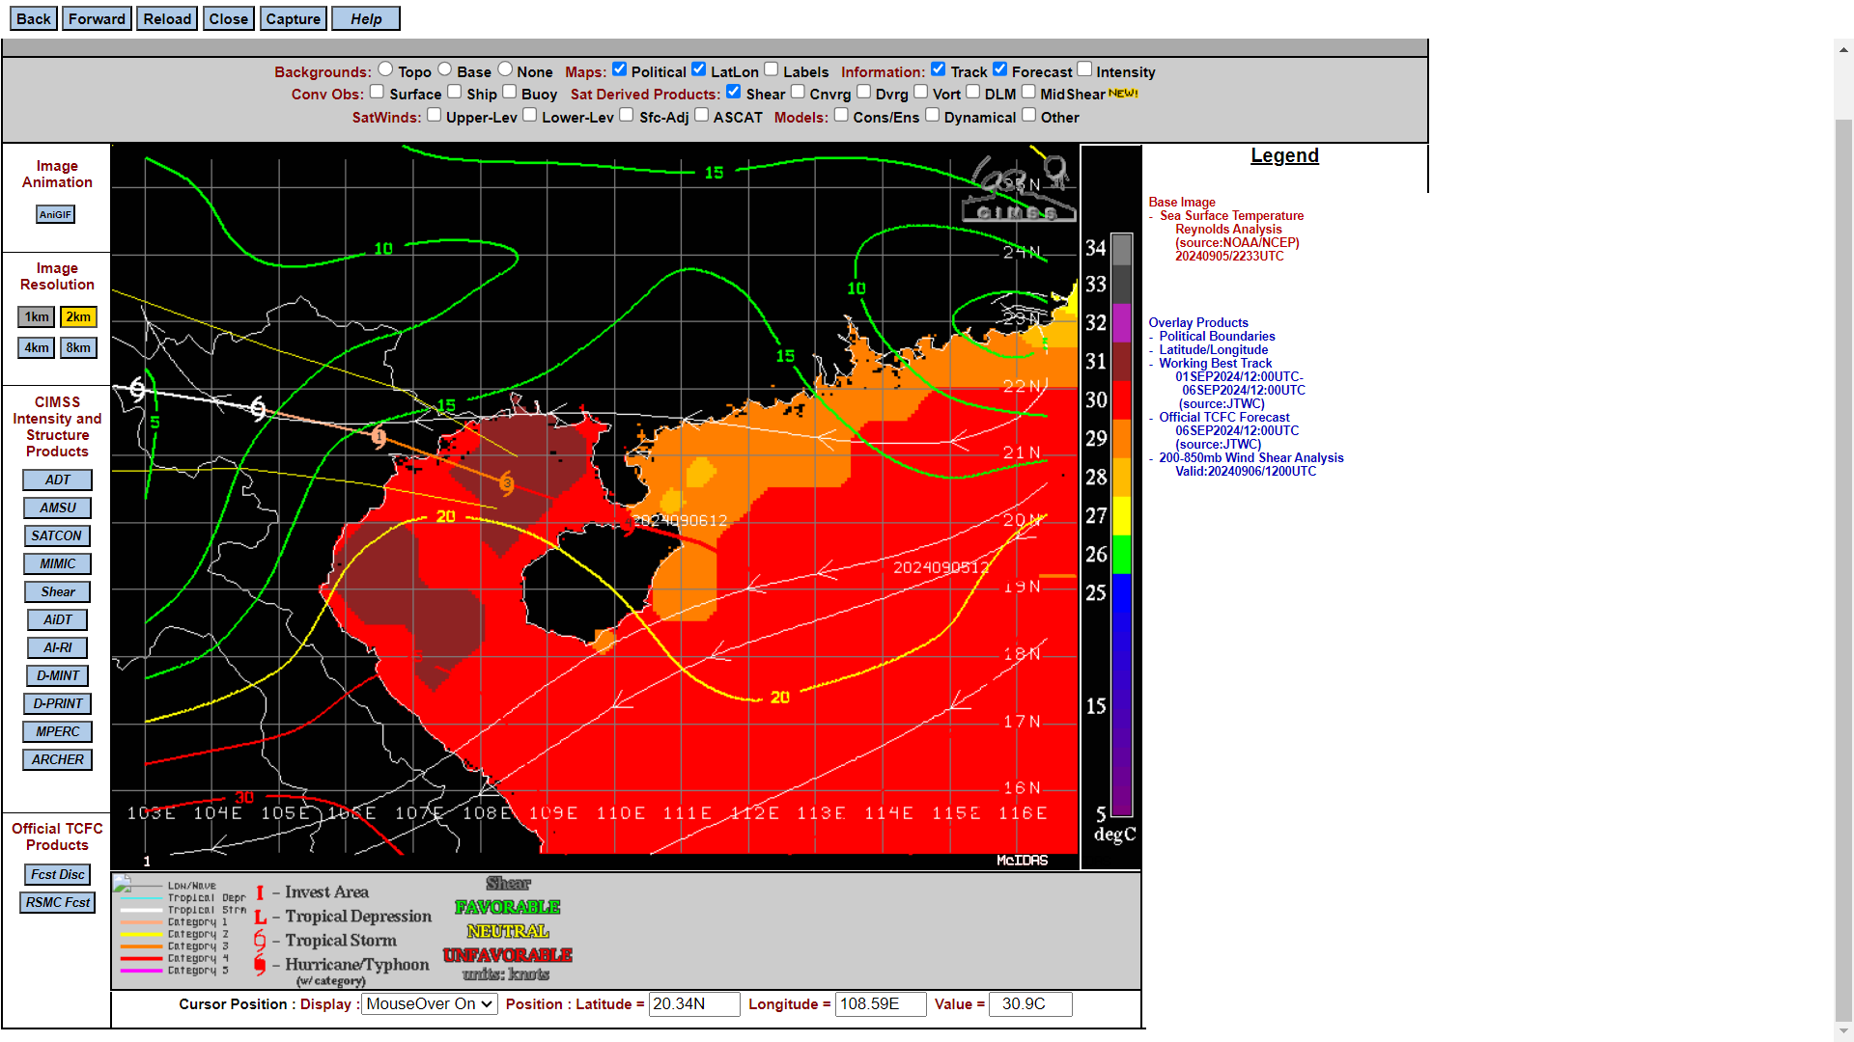Screen dimensions: 1854x1042
Task: Uncheck the Shear sat derived product checkbox
Action: tap(734, 92)
